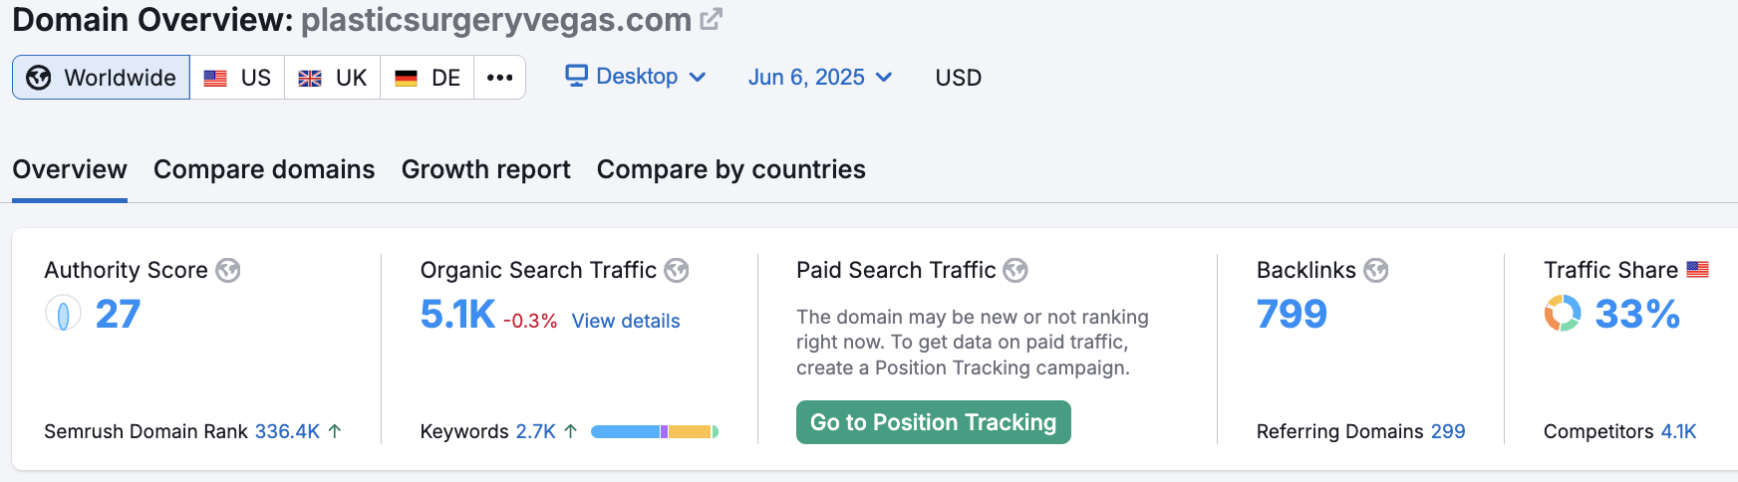The width and height of the screenshot is (1738, 482).
Task: Open external link icon beside plasticsurgeryvegas.com
Action: 711,19
